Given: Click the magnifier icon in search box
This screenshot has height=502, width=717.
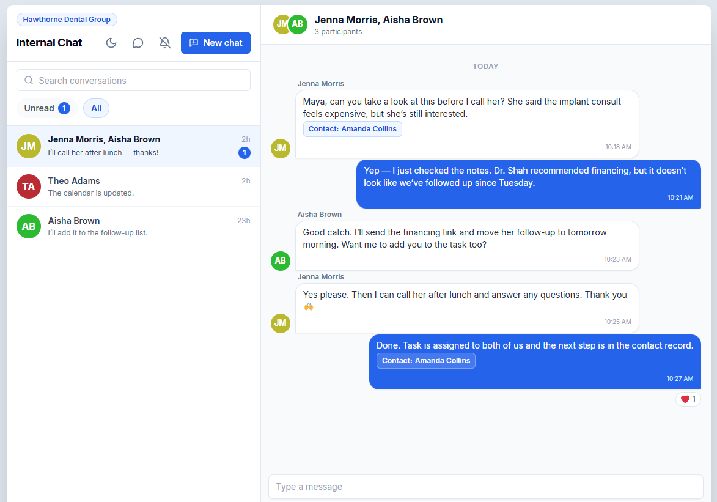Looking at the screenshot, I should 29,81.
